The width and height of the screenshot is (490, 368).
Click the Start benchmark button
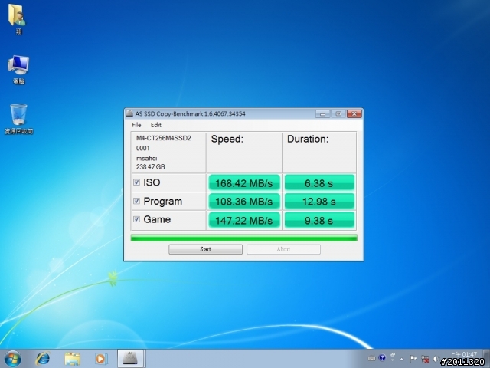[206, 249]
